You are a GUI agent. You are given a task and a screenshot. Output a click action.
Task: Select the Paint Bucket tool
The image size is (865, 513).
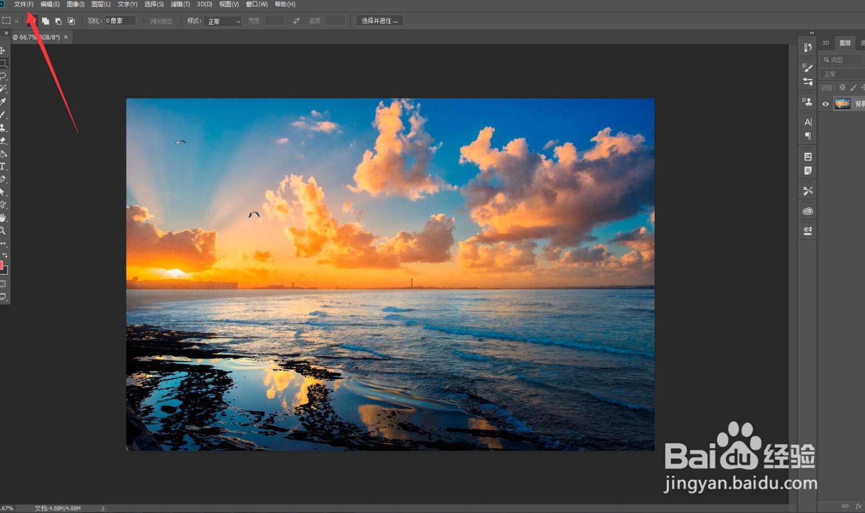pos(3,154)
